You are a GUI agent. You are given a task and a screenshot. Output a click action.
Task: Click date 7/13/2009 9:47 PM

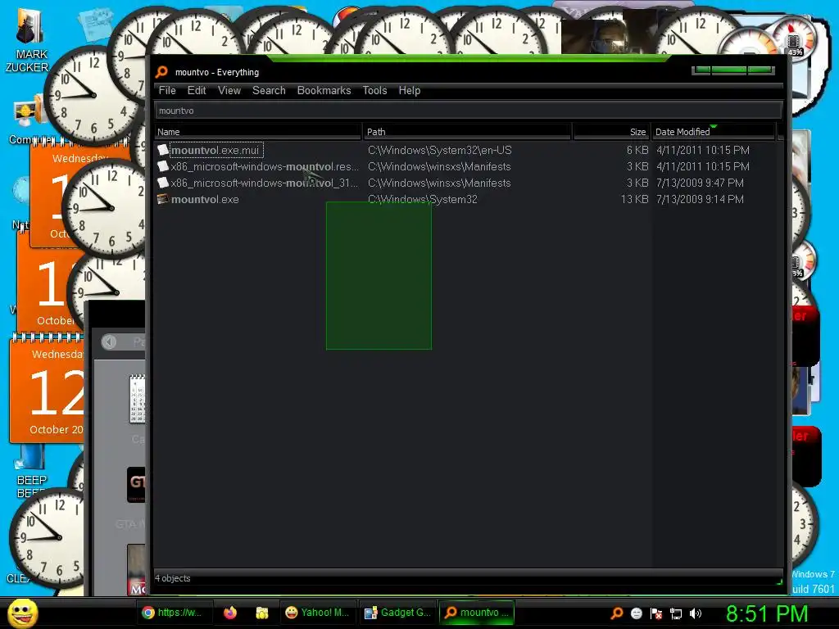coord(700,183)
